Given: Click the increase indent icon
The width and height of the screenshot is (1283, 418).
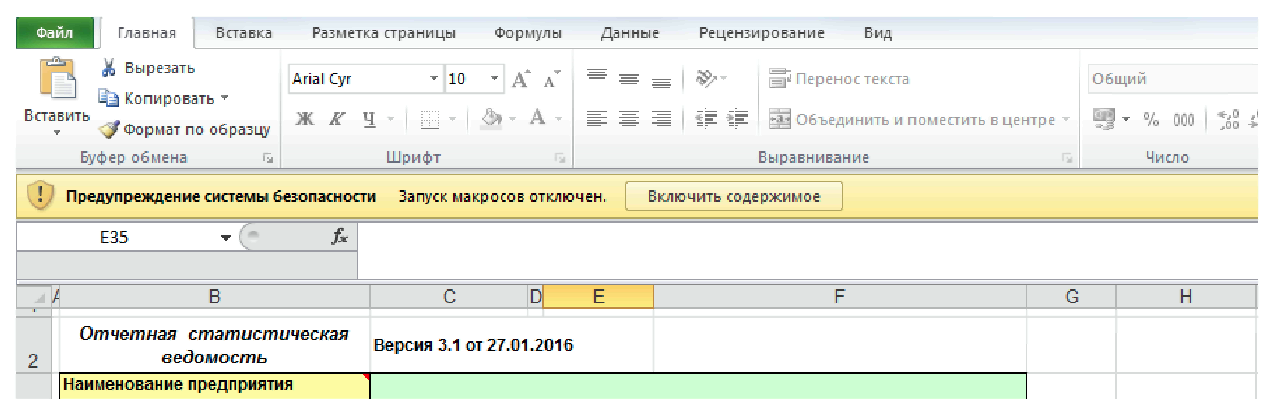Looking at the screenshot, I should coord(737,119).
